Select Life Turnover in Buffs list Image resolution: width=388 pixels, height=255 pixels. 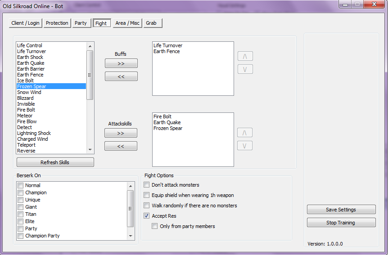193,45
